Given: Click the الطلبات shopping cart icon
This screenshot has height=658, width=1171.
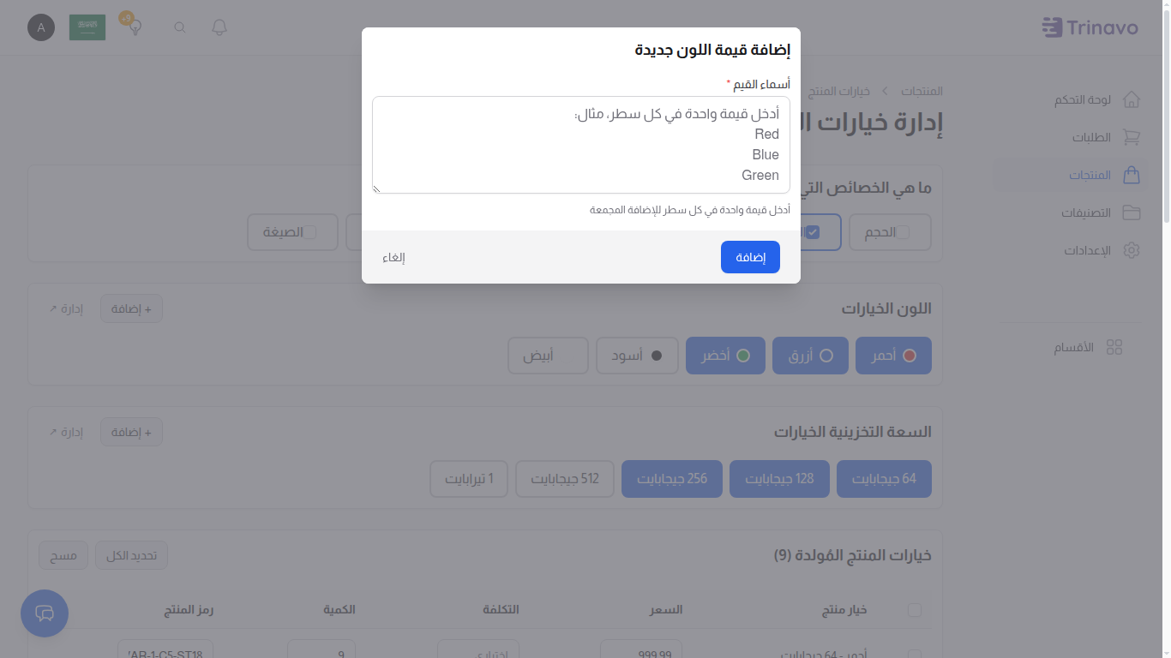Looking at the screenshot, I should 1132,136.
